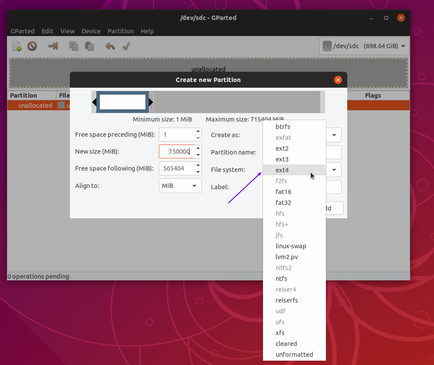Close the Create new Partition dialog
The height and width of the screenshot is (365, 434).
(338, 80)
